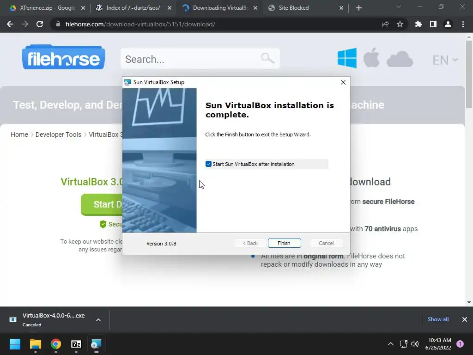Click the Sun VirtualBox Setup title icon

pyautogui.click(x=127, y=82)
